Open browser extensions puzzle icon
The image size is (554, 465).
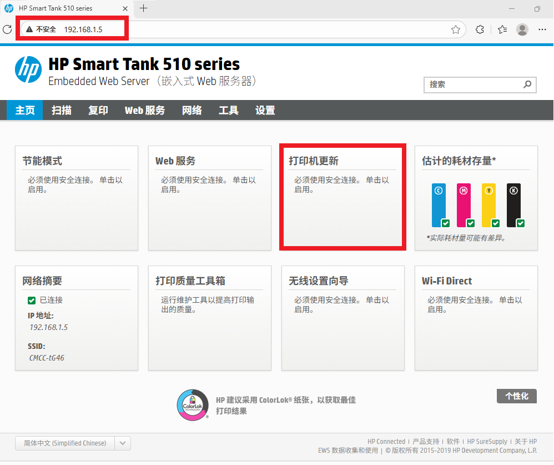click(480, 29)
